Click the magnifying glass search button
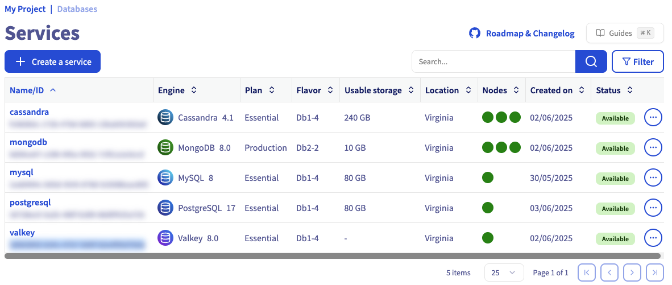This screenshot has width=672, height=285. pos(591,61)
